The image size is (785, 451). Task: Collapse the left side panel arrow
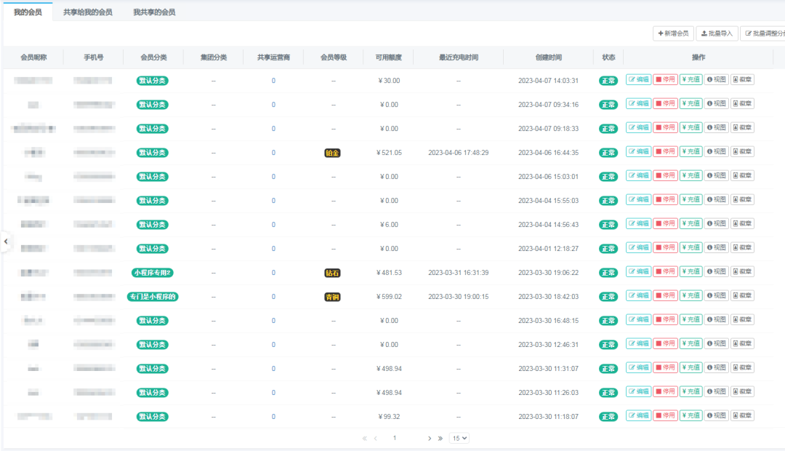[6, 242]
